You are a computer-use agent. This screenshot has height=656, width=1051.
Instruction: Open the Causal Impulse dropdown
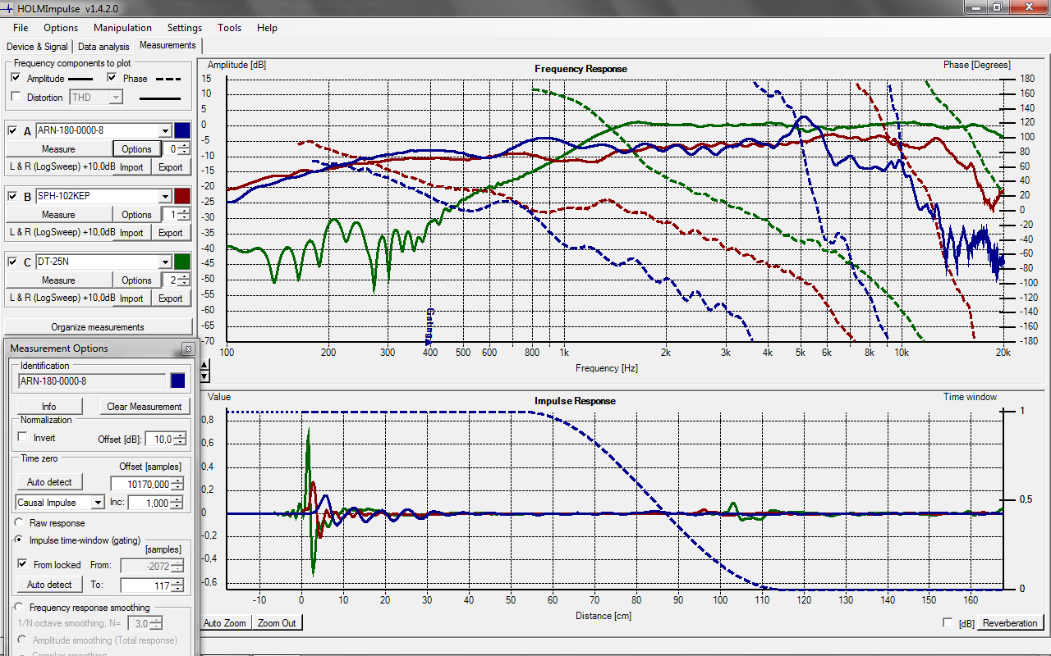(99, 503)
